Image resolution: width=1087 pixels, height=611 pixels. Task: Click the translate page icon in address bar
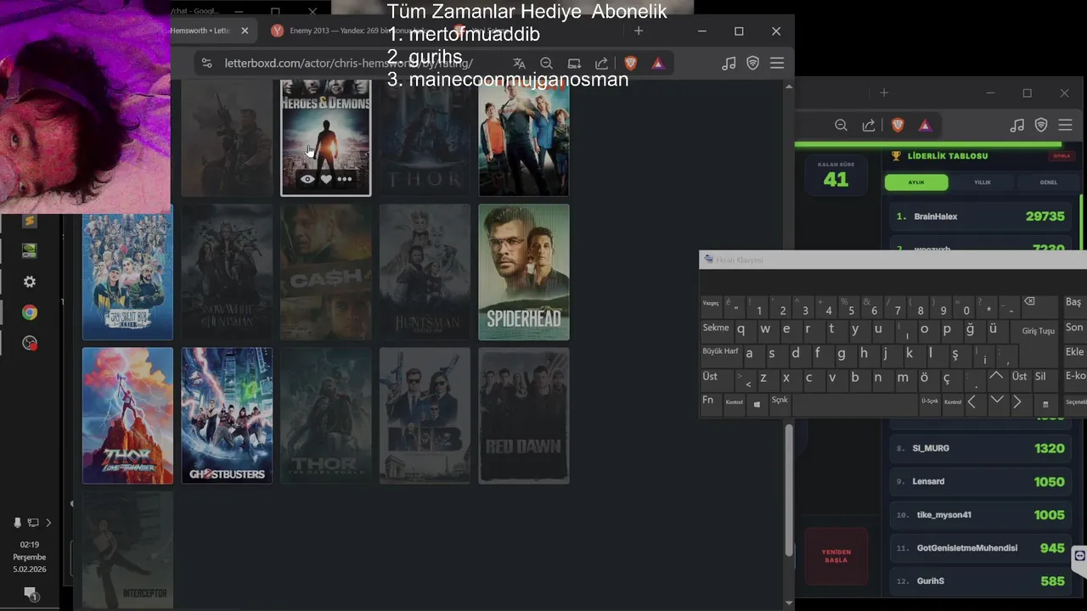[519, 64]
